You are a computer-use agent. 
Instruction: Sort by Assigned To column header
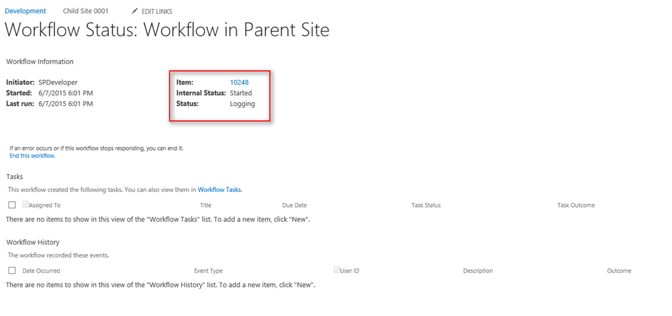45,206
